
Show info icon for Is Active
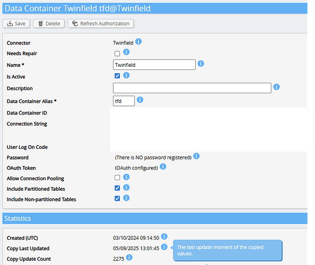click(126, 75)
